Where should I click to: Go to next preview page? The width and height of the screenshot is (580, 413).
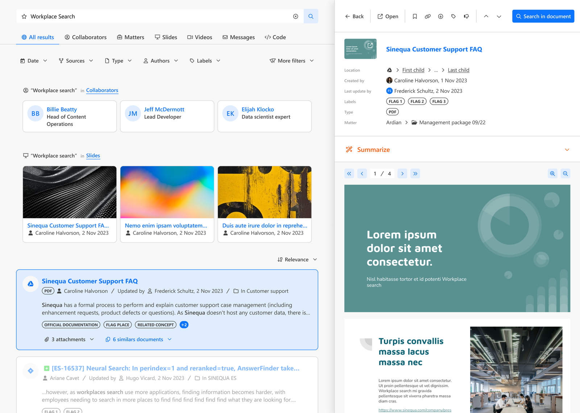click(402, 173)
